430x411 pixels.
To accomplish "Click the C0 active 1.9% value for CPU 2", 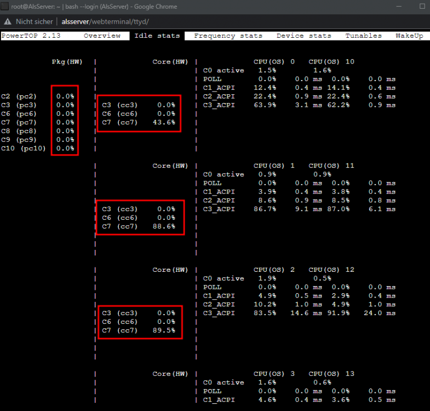I will click(267, 278).
